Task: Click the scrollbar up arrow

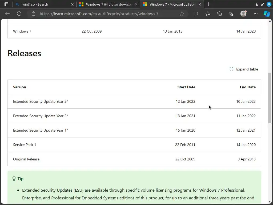Action: [x=270, y=21]
